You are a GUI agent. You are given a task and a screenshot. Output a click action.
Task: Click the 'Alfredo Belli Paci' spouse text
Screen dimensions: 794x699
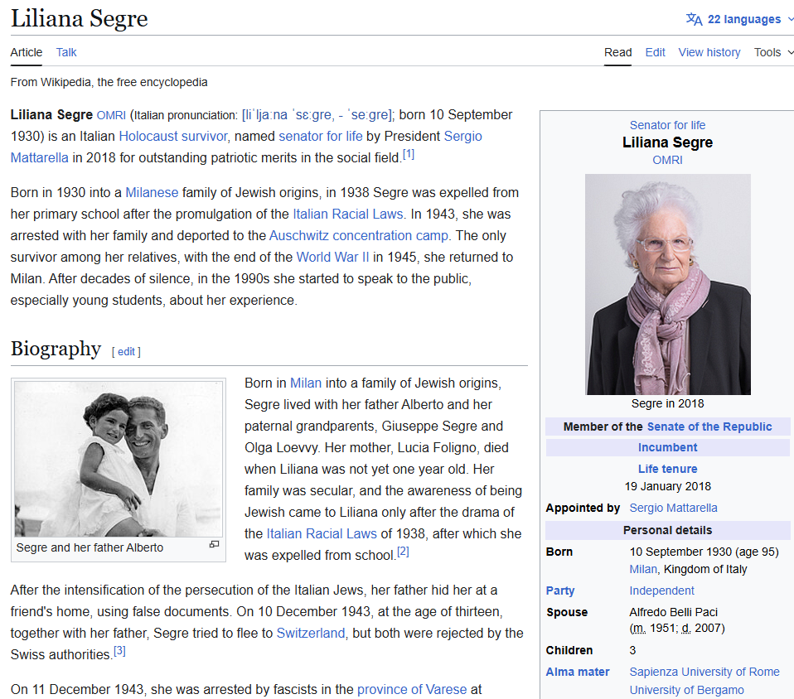(x=674, y=612)
